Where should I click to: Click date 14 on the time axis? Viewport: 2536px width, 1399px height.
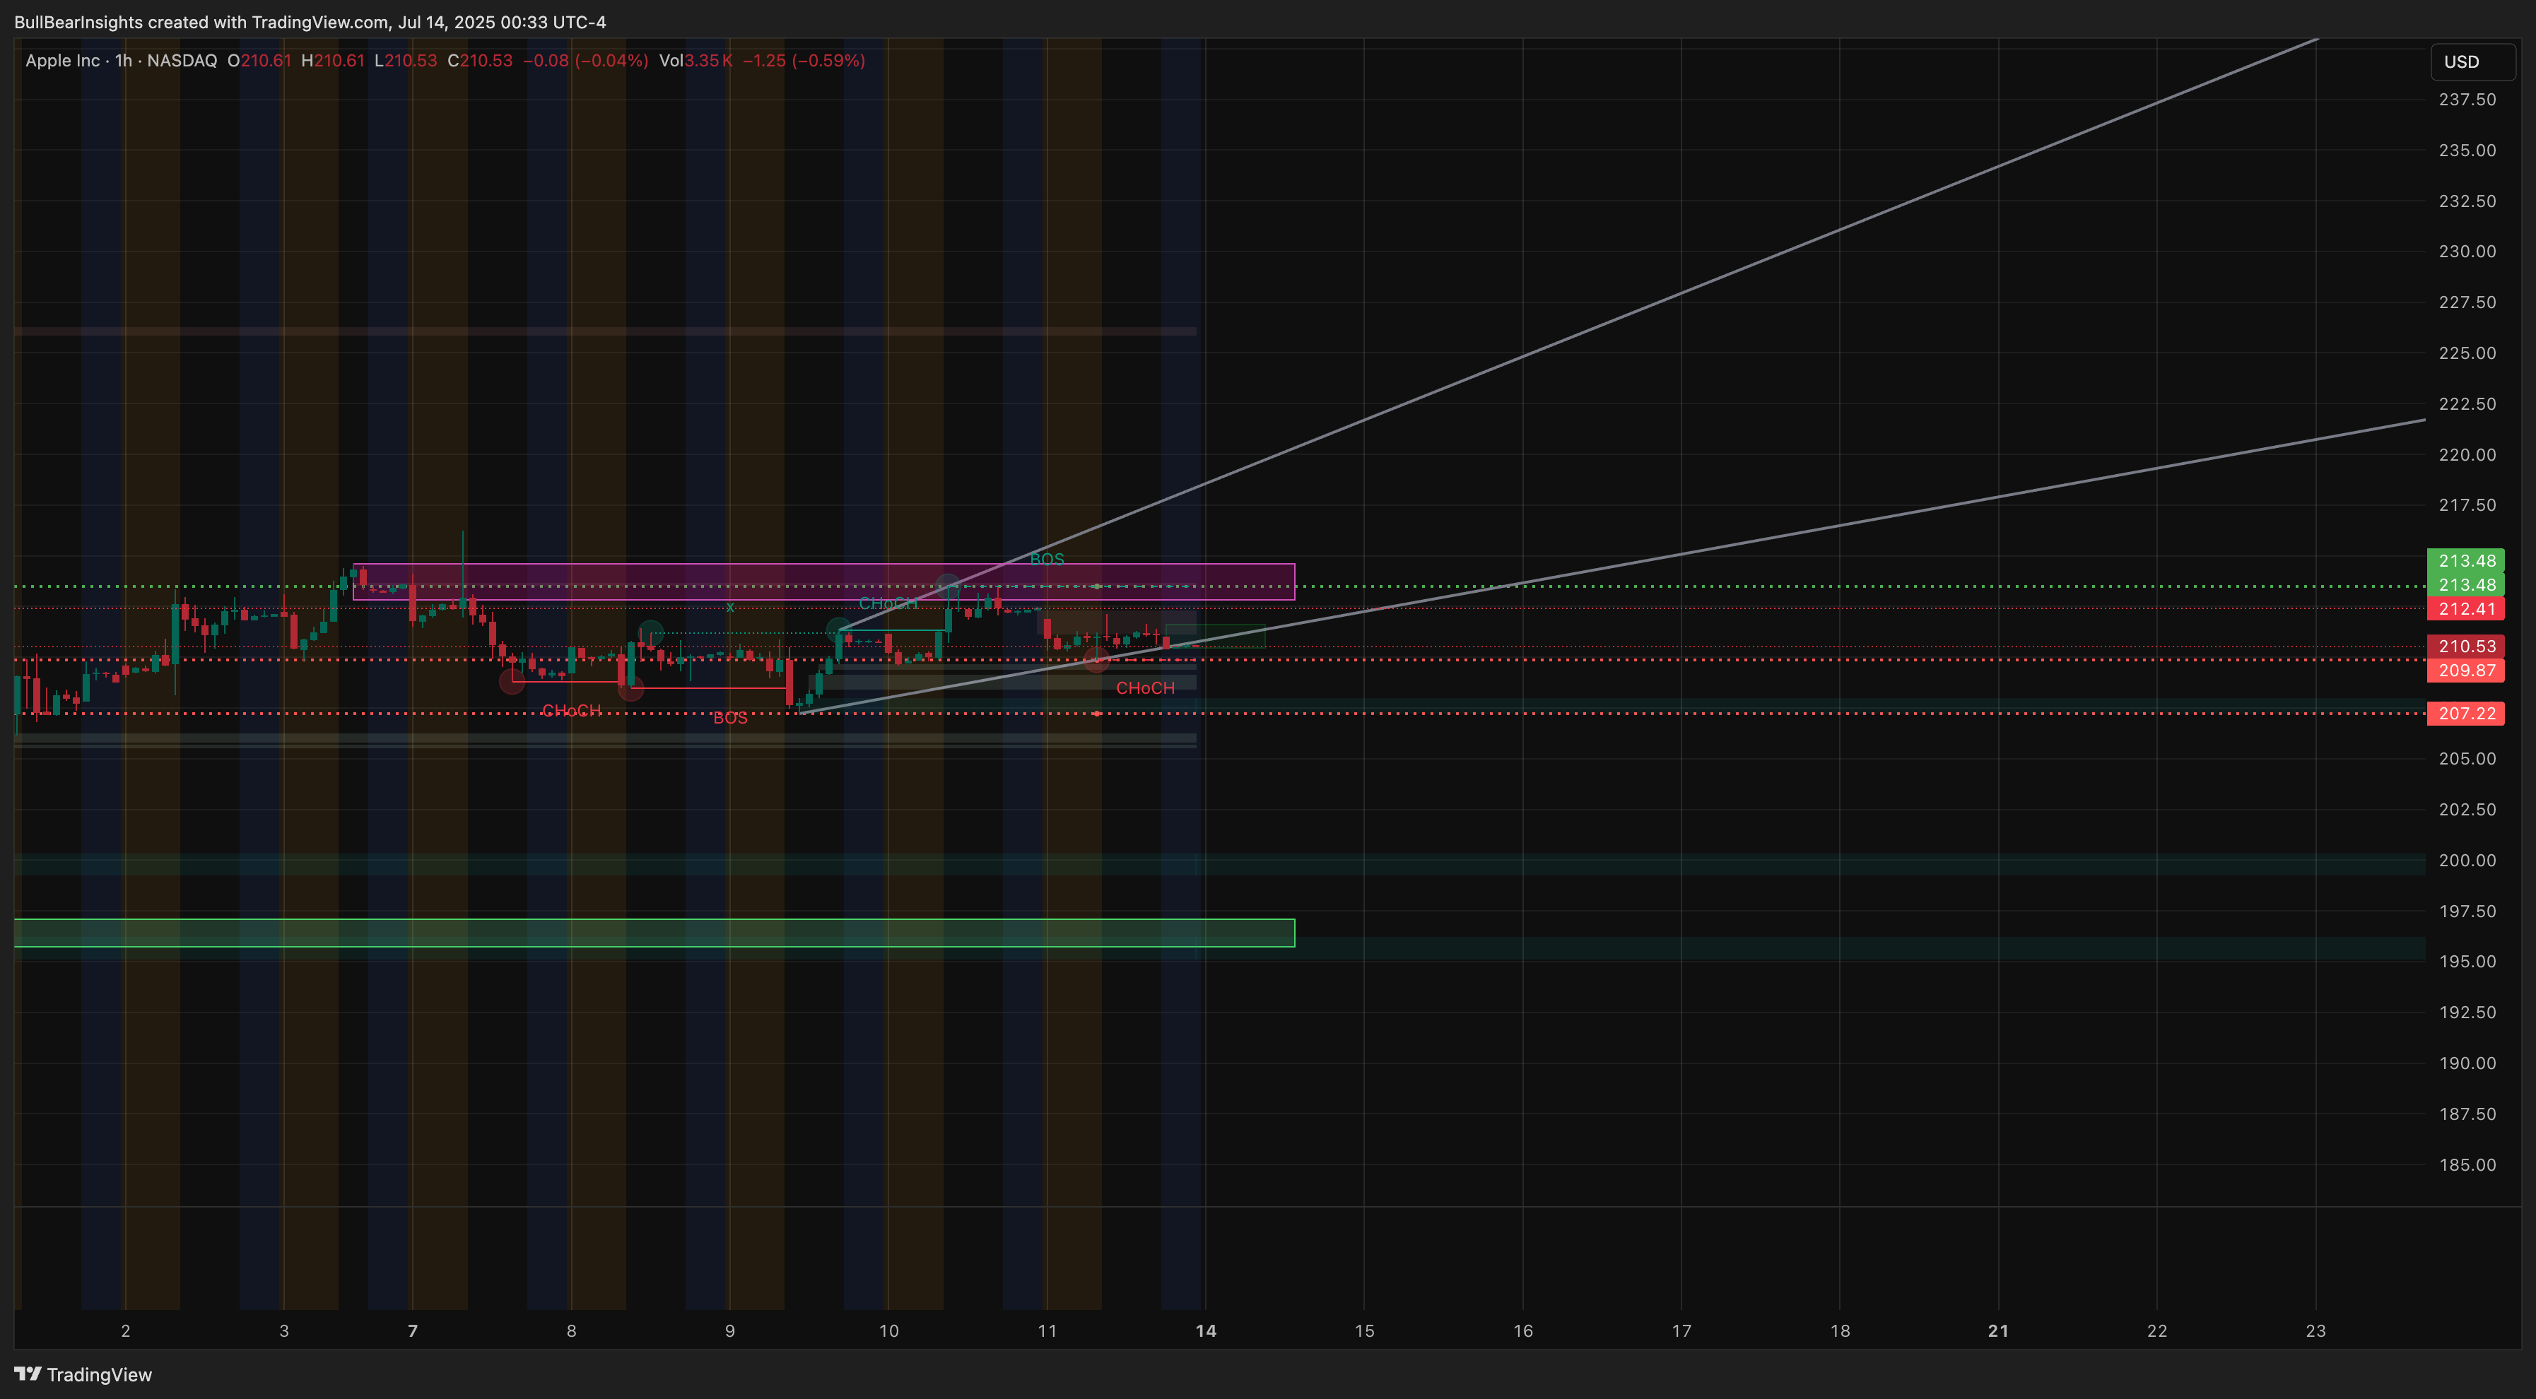point(1205,1331)
